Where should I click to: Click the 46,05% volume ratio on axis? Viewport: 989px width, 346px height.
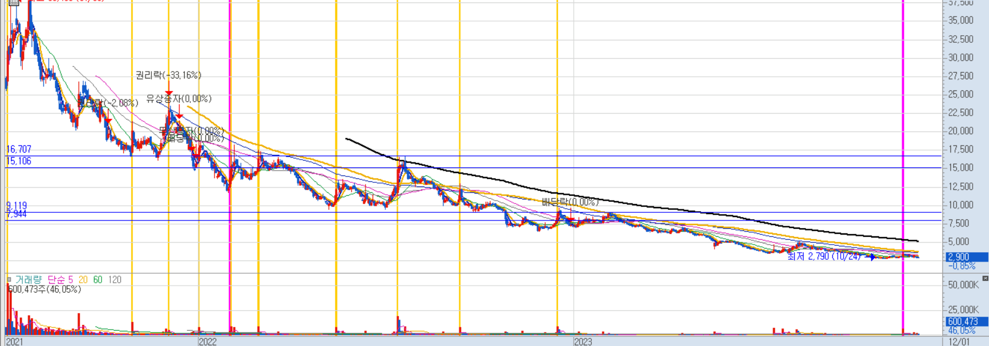(x=962, y=330)
